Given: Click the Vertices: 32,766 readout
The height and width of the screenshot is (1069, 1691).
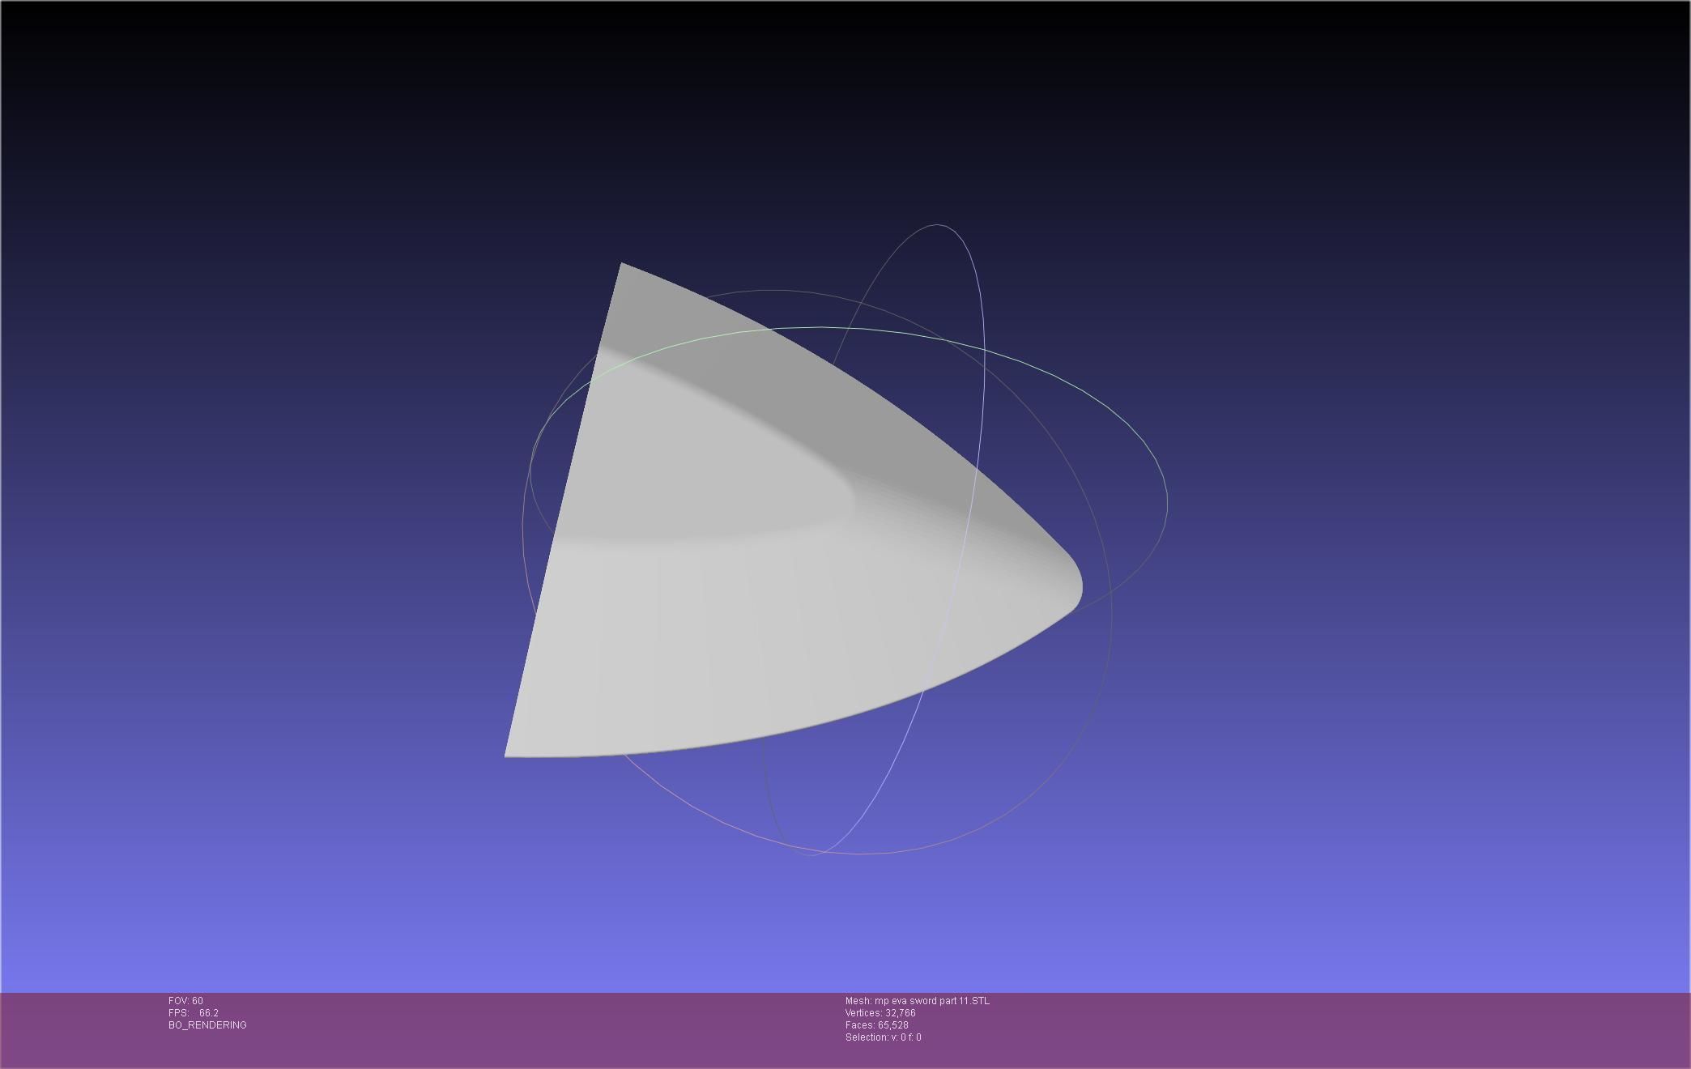Looking at the screenshot, I should tap(880, 1013).
